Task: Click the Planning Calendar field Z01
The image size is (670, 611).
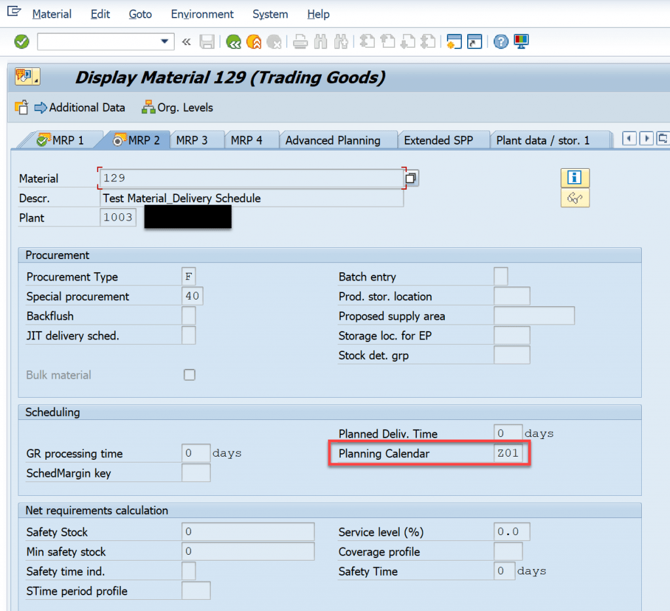Action: click(x=508, y=453)
